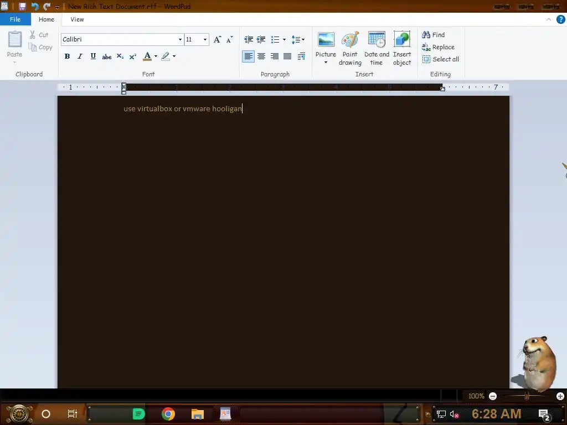Open the Paragraph settings dialog icon

tap(301, 56)
